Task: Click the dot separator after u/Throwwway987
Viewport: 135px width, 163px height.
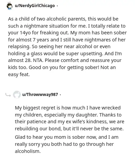Action: coord(60,95)
